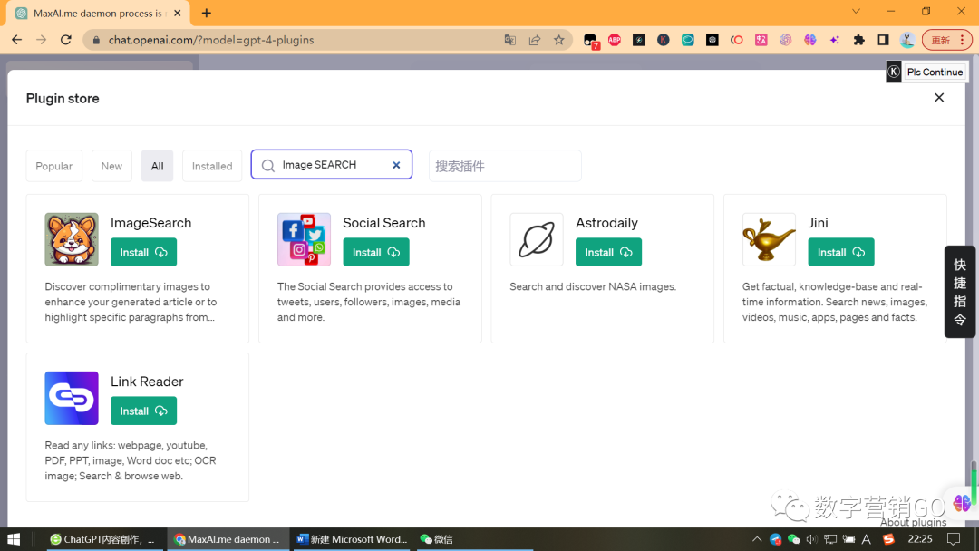Open the volume control in system tray
The height and width of the screenshot is (551, 979).
pos(811,539)
